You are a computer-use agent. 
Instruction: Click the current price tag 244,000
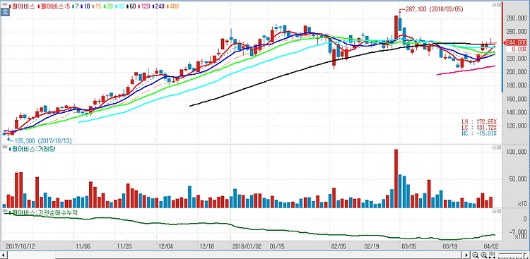516,42
